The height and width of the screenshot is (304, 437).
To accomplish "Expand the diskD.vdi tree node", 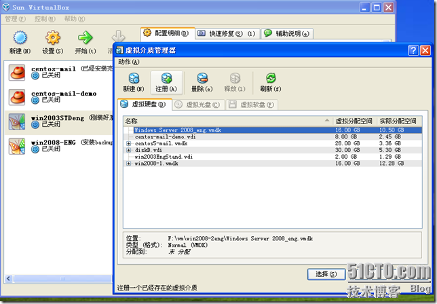I will (x=128, y=150).
